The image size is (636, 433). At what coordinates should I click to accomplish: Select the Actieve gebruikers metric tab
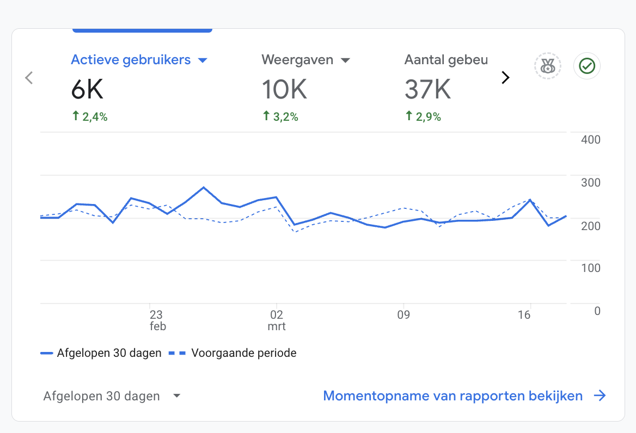131,60
